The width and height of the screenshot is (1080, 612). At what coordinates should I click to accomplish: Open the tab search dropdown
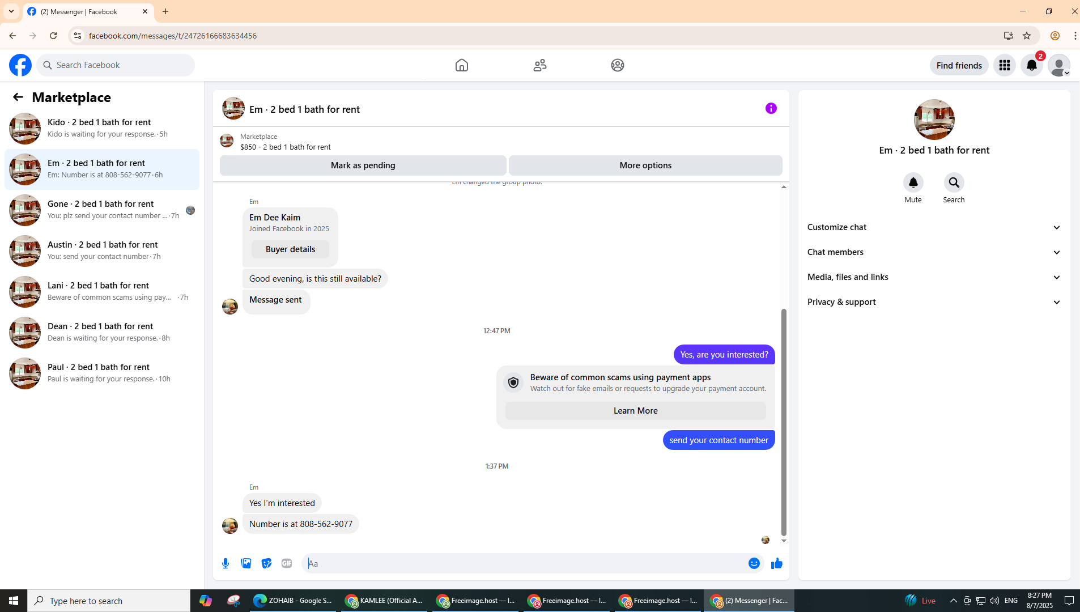coord(11,11)
